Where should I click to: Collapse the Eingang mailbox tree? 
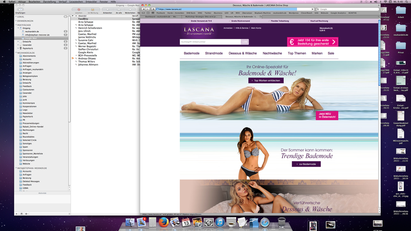pyautogui.click(x=18, y=28)
